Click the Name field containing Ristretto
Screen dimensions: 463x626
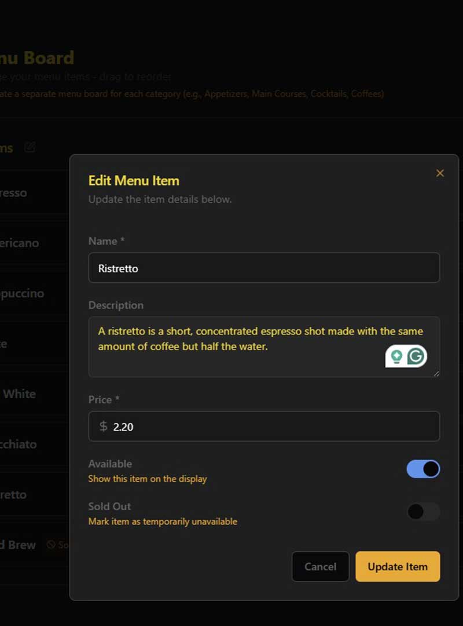pos(263,268)
